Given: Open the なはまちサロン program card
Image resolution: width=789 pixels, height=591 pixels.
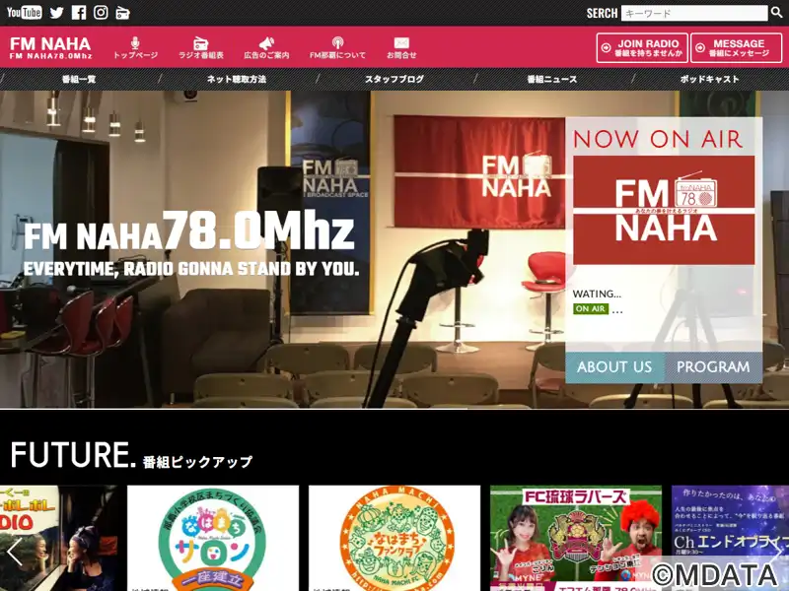Looking at the screenshot, I should pyautogui.click(x=213, y=538).
